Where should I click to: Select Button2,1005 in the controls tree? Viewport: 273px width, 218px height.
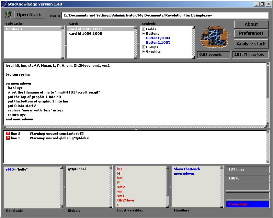[158, 43]
